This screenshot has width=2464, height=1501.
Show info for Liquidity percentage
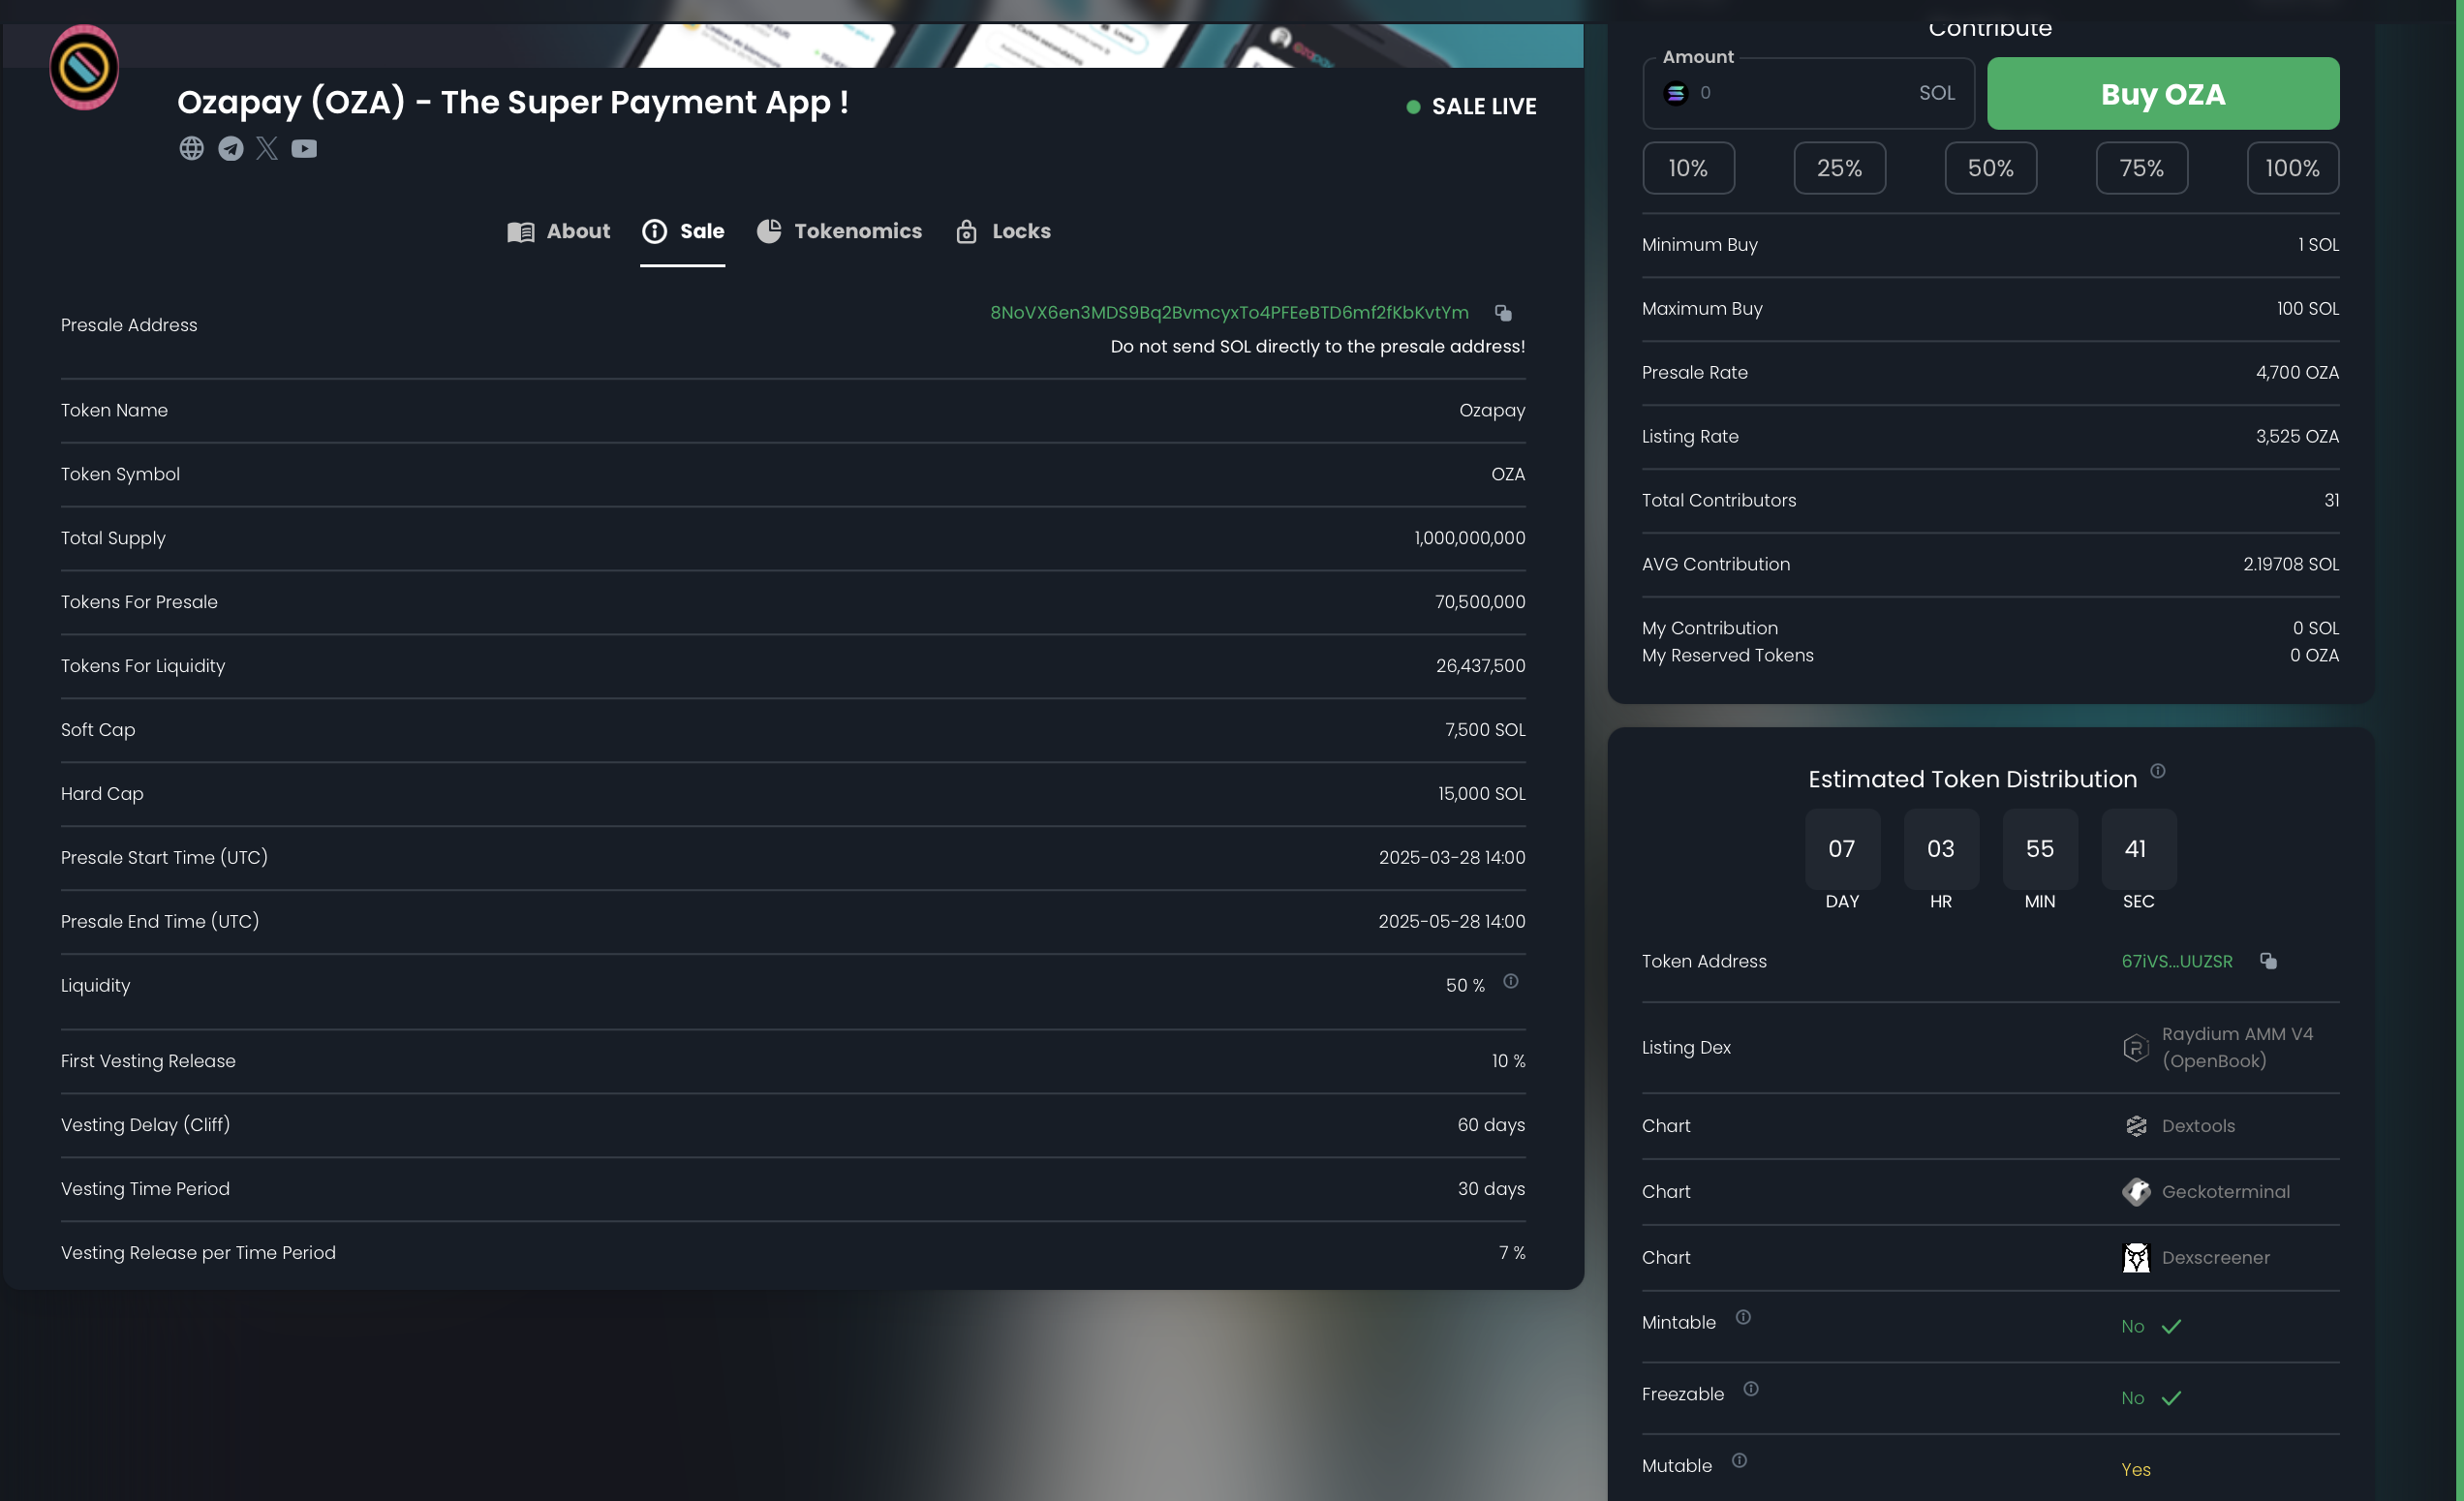point(1510,982)
